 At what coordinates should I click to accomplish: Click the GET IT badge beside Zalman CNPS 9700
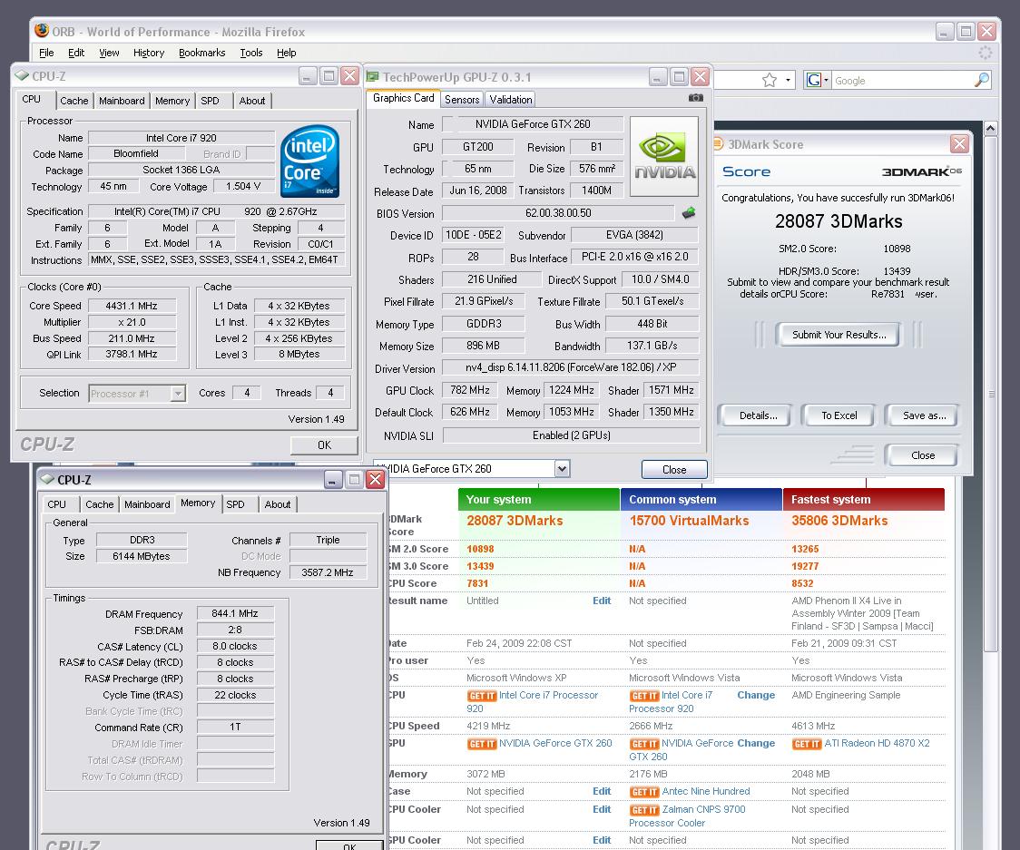pyautogui.click(x=644, y=810)
